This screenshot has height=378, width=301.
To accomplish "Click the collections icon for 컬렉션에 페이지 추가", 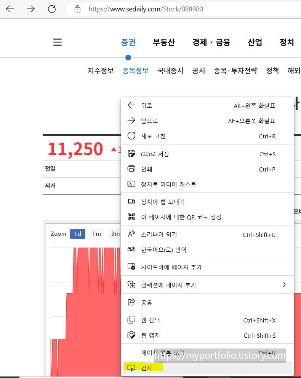I will pyautogui.click(x=131, y=285).
